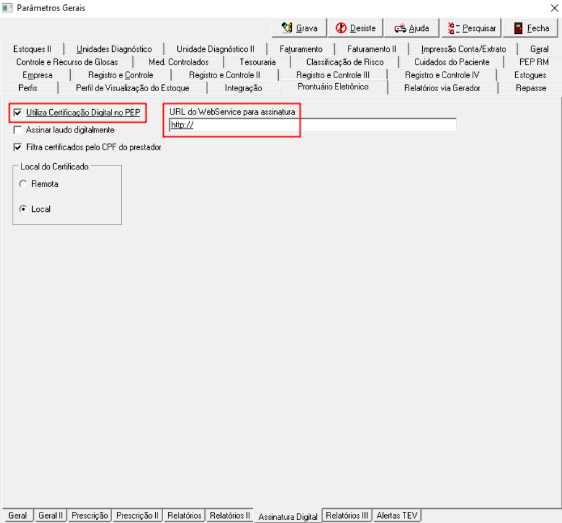Click the Fecha door icon
The height and width of the screenshot is (523, 562).
[x=518, y=28]
